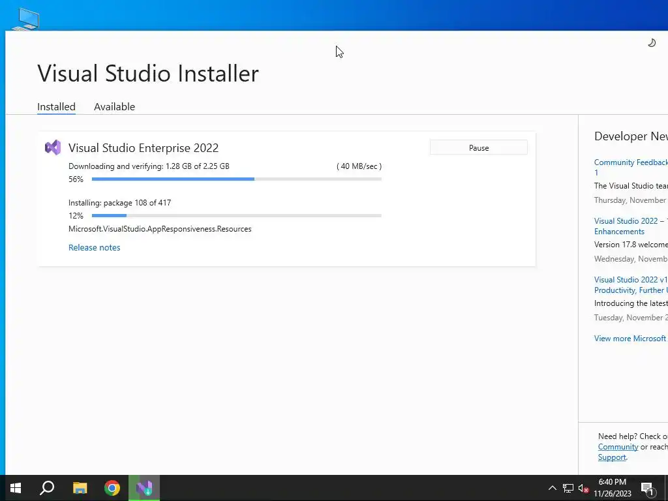Show hidden system tray icons
Viewport: 668px width, 501px height.
[552, 488]
